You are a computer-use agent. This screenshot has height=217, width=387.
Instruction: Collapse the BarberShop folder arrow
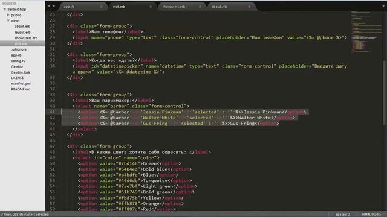(x=4, y=10)
